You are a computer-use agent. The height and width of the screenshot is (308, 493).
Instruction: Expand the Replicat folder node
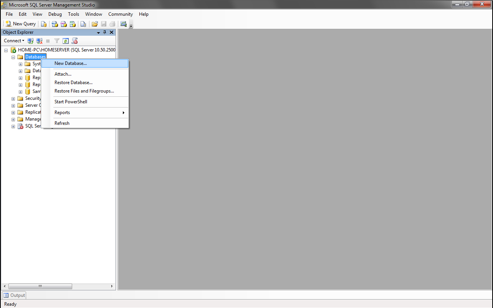(x=13, y=113)
